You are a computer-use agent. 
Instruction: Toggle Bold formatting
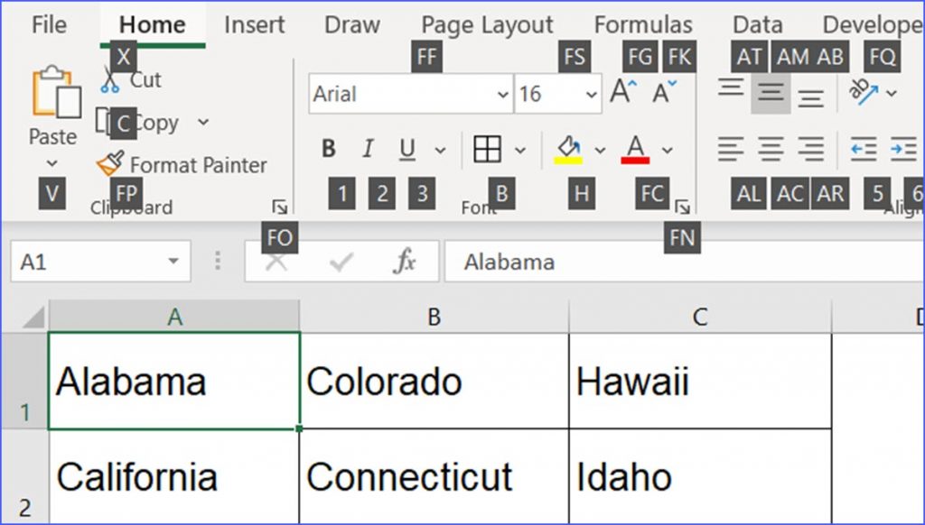tap(329, 149)
